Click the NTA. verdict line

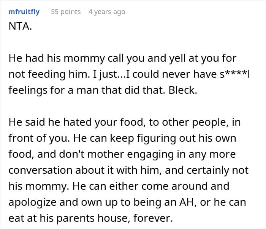pyautogui.click(x=19, y=28)
